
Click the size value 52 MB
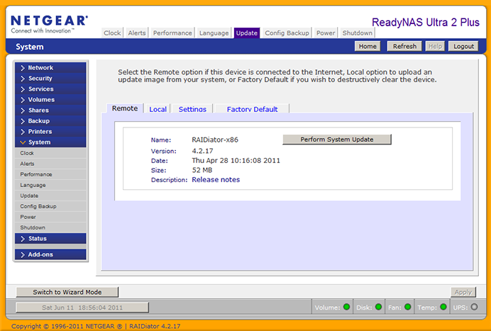point(202,170)
